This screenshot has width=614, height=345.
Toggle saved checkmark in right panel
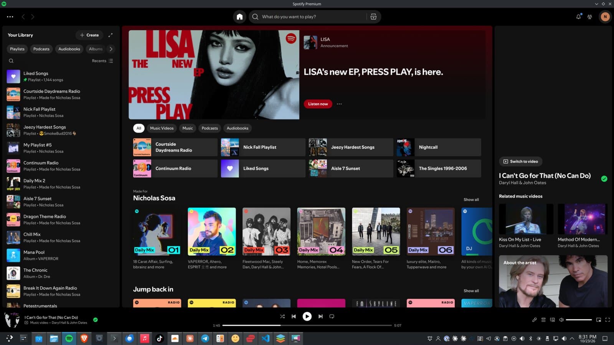click(604, 179)
